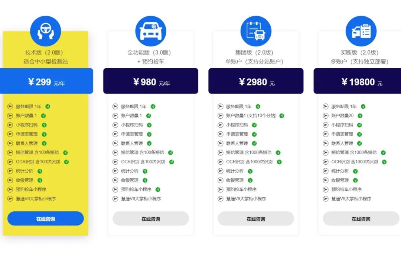Viewport: 401px width, 257px height.
Task: Click the steering wheel icon for 技术版
Action: click(46, 31)
